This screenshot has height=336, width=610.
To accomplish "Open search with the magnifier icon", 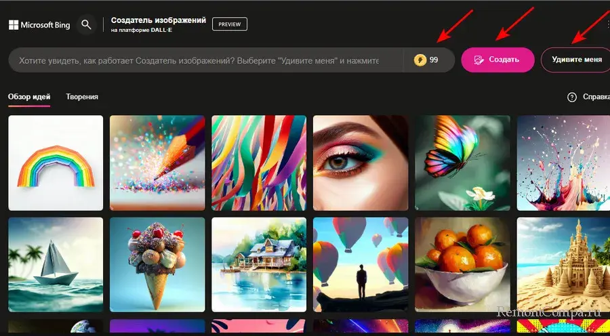I will [x=86, y=24].
